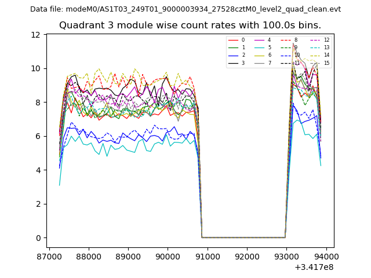Click the x-axis offset text +3.417e8
Image resolution: width=371 pixels, height=278 pixels.
tap(314, 267)
